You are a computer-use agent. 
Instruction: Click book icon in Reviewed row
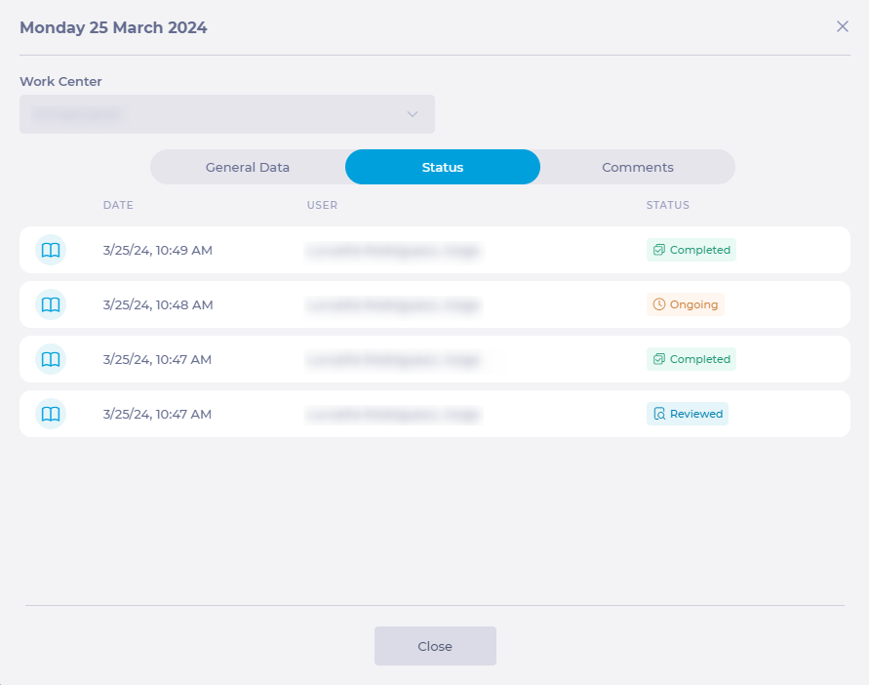51,414
